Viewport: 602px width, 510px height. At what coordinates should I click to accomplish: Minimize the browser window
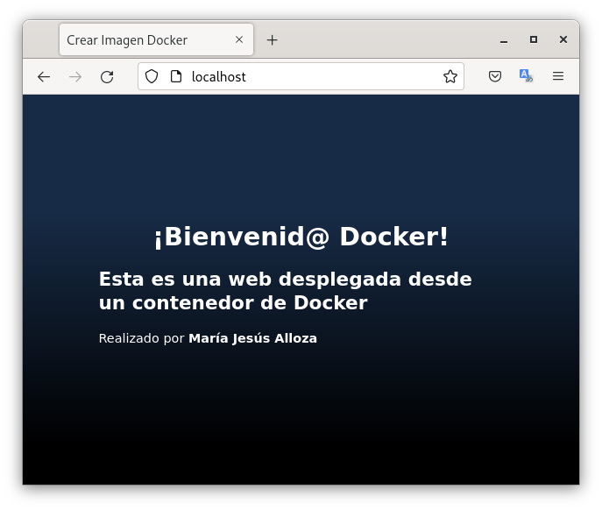(x=504, y=40)
